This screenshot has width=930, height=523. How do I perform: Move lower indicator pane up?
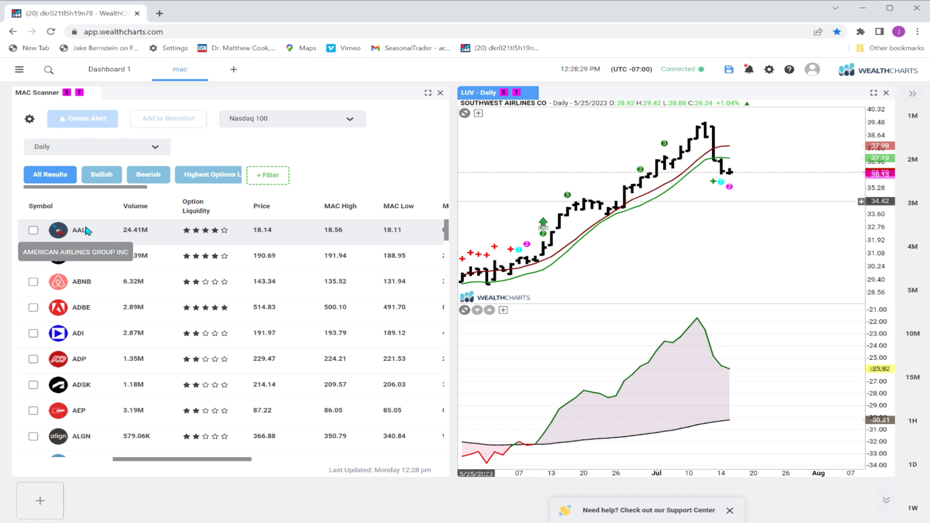[x=490, y=310]
